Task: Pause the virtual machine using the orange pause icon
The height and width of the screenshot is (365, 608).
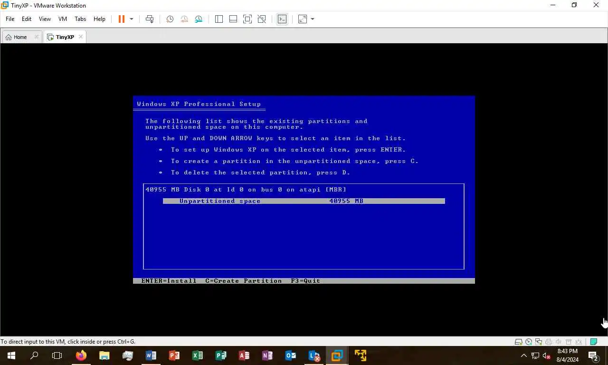Action: 121,19
